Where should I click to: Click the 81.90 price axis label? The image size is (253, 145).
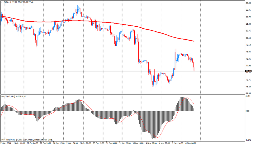(x=248, y=17)
